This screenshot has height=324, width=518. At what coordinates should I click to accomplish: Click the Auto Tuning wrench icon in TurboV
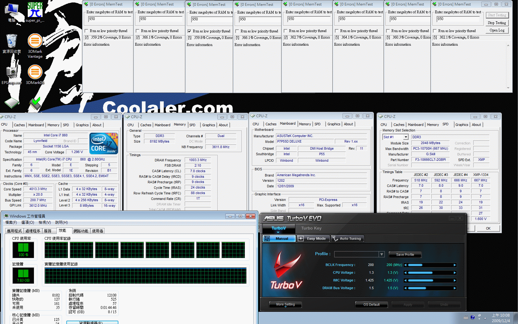coord(335,239)
